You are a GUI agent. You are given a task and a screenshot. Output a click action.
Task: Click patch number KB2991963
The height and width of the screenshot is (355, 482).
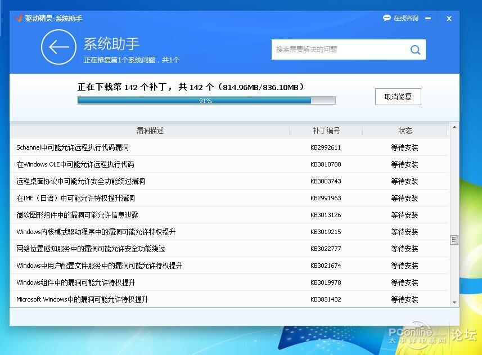click(326, 198)
